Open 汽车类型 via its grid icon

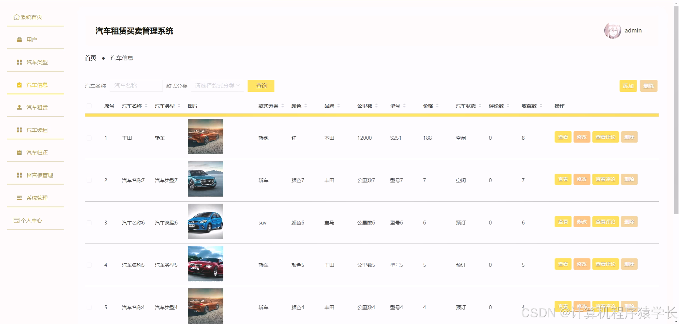(x=19, y=62)
